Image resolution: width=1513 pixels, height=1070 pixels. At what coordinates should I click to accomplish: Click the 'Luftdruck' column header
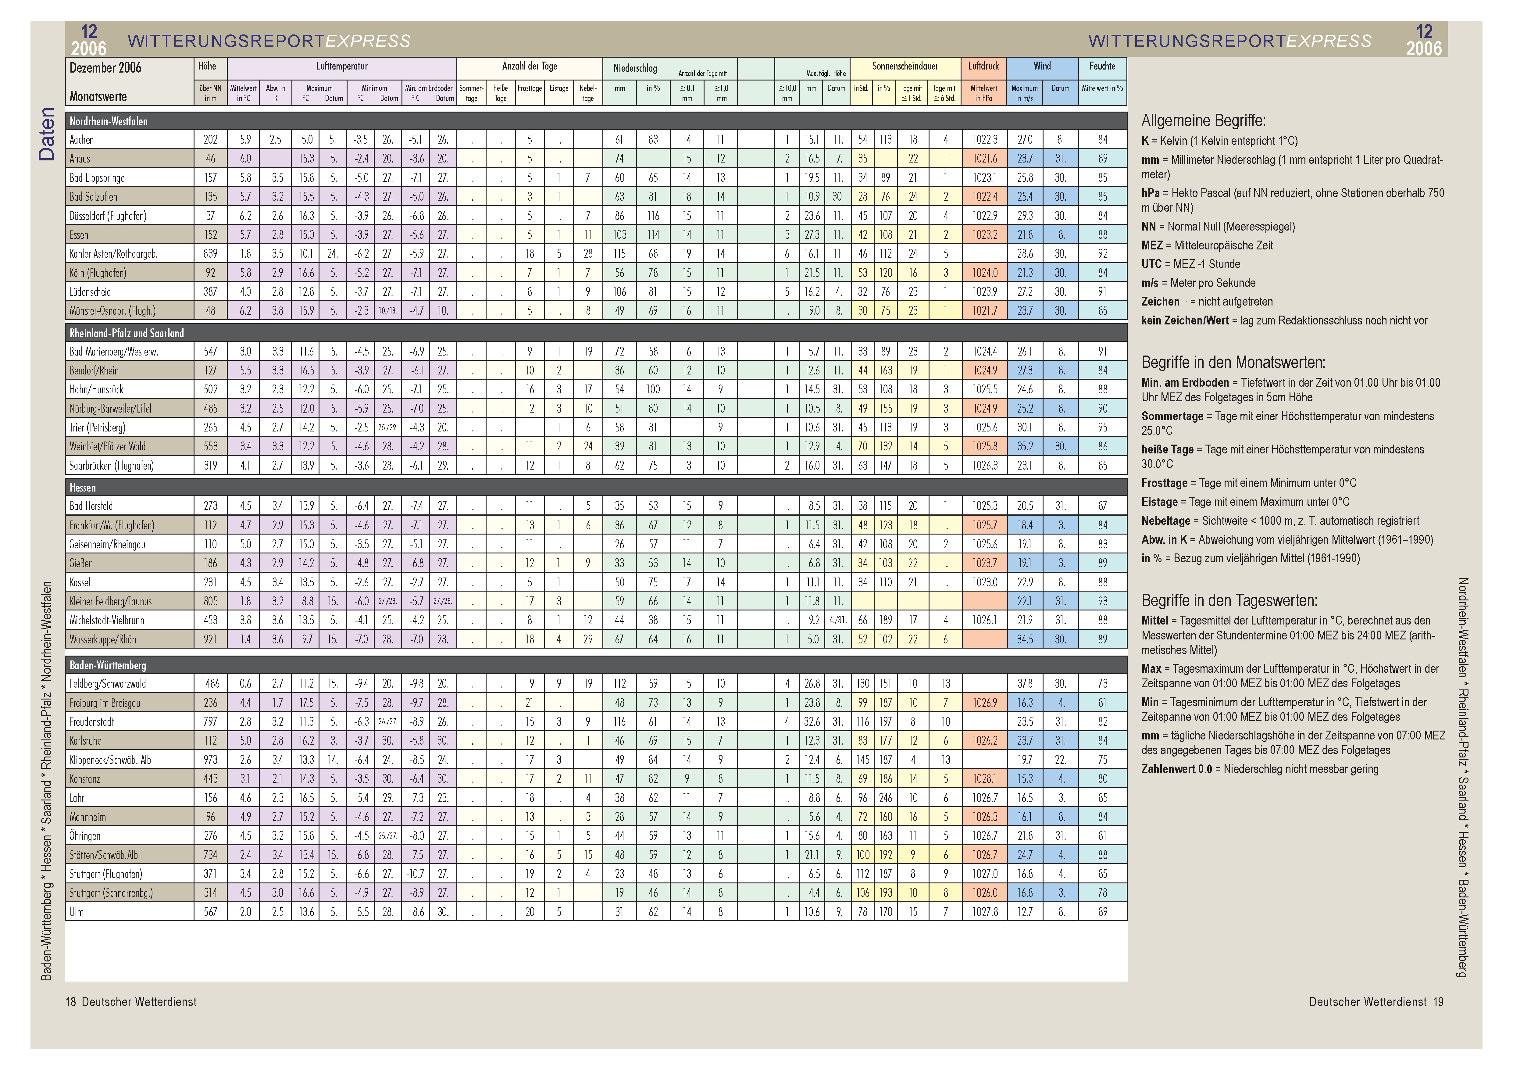click(983, 66)
